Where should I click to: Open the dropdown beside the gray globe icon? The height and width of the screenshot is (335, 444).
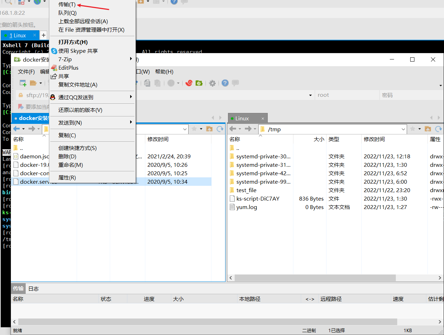click(x=178, y=83)
